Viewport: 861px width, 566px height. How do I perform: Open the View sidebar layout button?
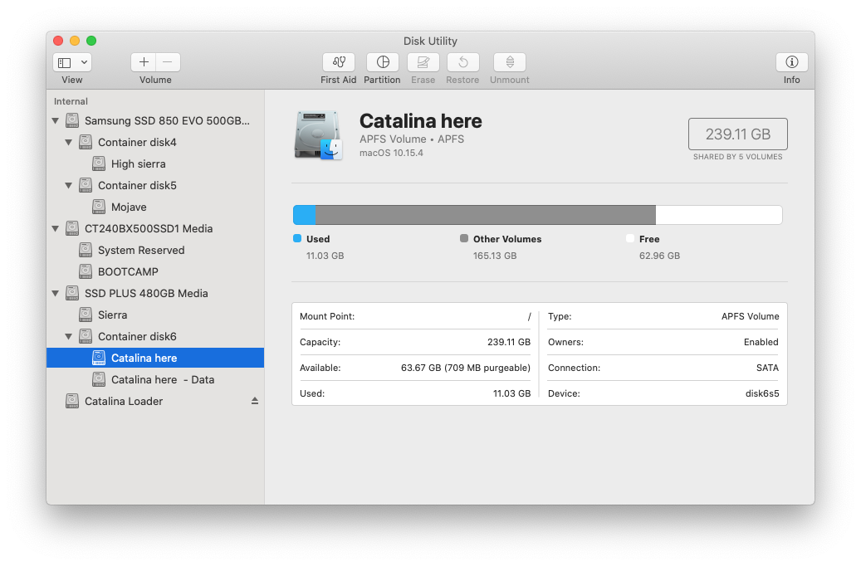(65, 62)
